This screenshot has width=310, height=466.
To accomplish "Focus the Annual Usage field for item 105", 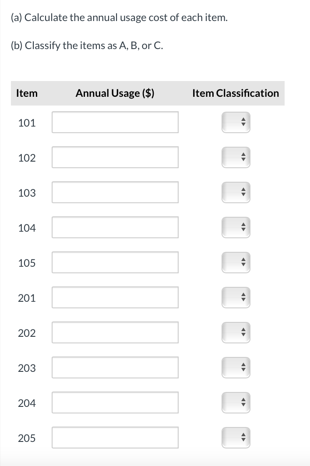I will point(115,262).
